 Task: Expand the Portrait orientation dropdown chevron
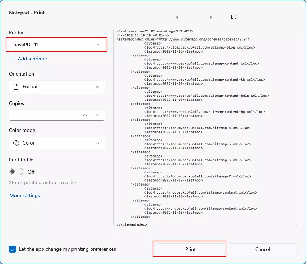(98, 87)
